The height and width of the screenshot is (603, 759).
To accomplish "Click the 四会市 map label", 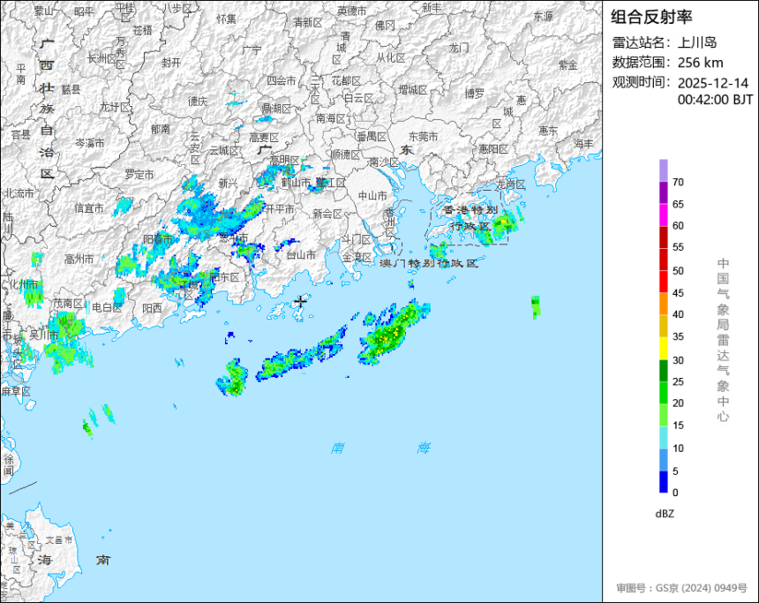I will pos(282,81).
